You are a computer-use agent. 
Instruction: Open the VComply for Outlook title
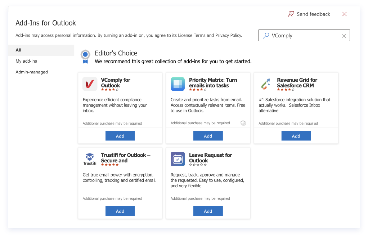click(x=116, y=82)
